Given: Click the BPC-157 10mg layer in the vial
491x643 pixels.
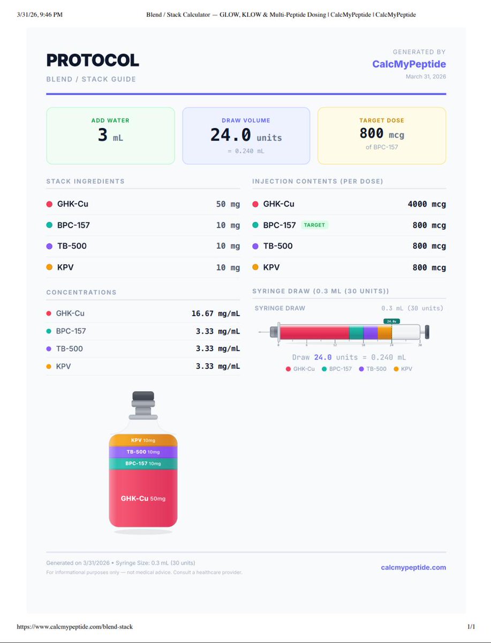Looking at the screenshot, I should pyautogui.click(x=143, y=463).
